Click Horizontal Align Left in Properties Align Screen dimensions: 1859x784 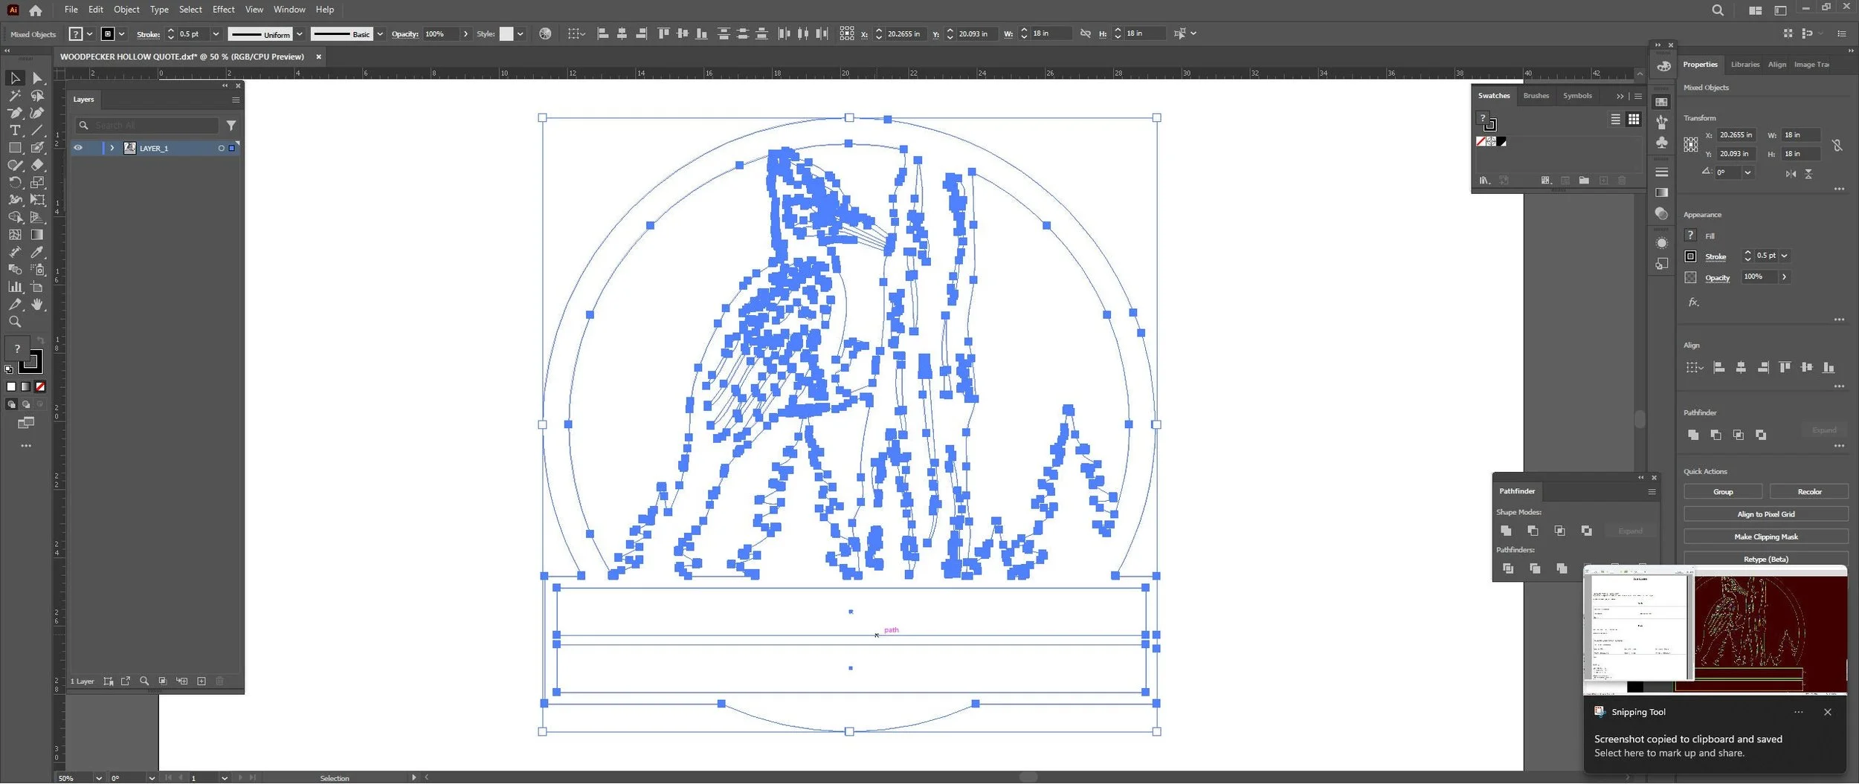tap(1718, 367)
